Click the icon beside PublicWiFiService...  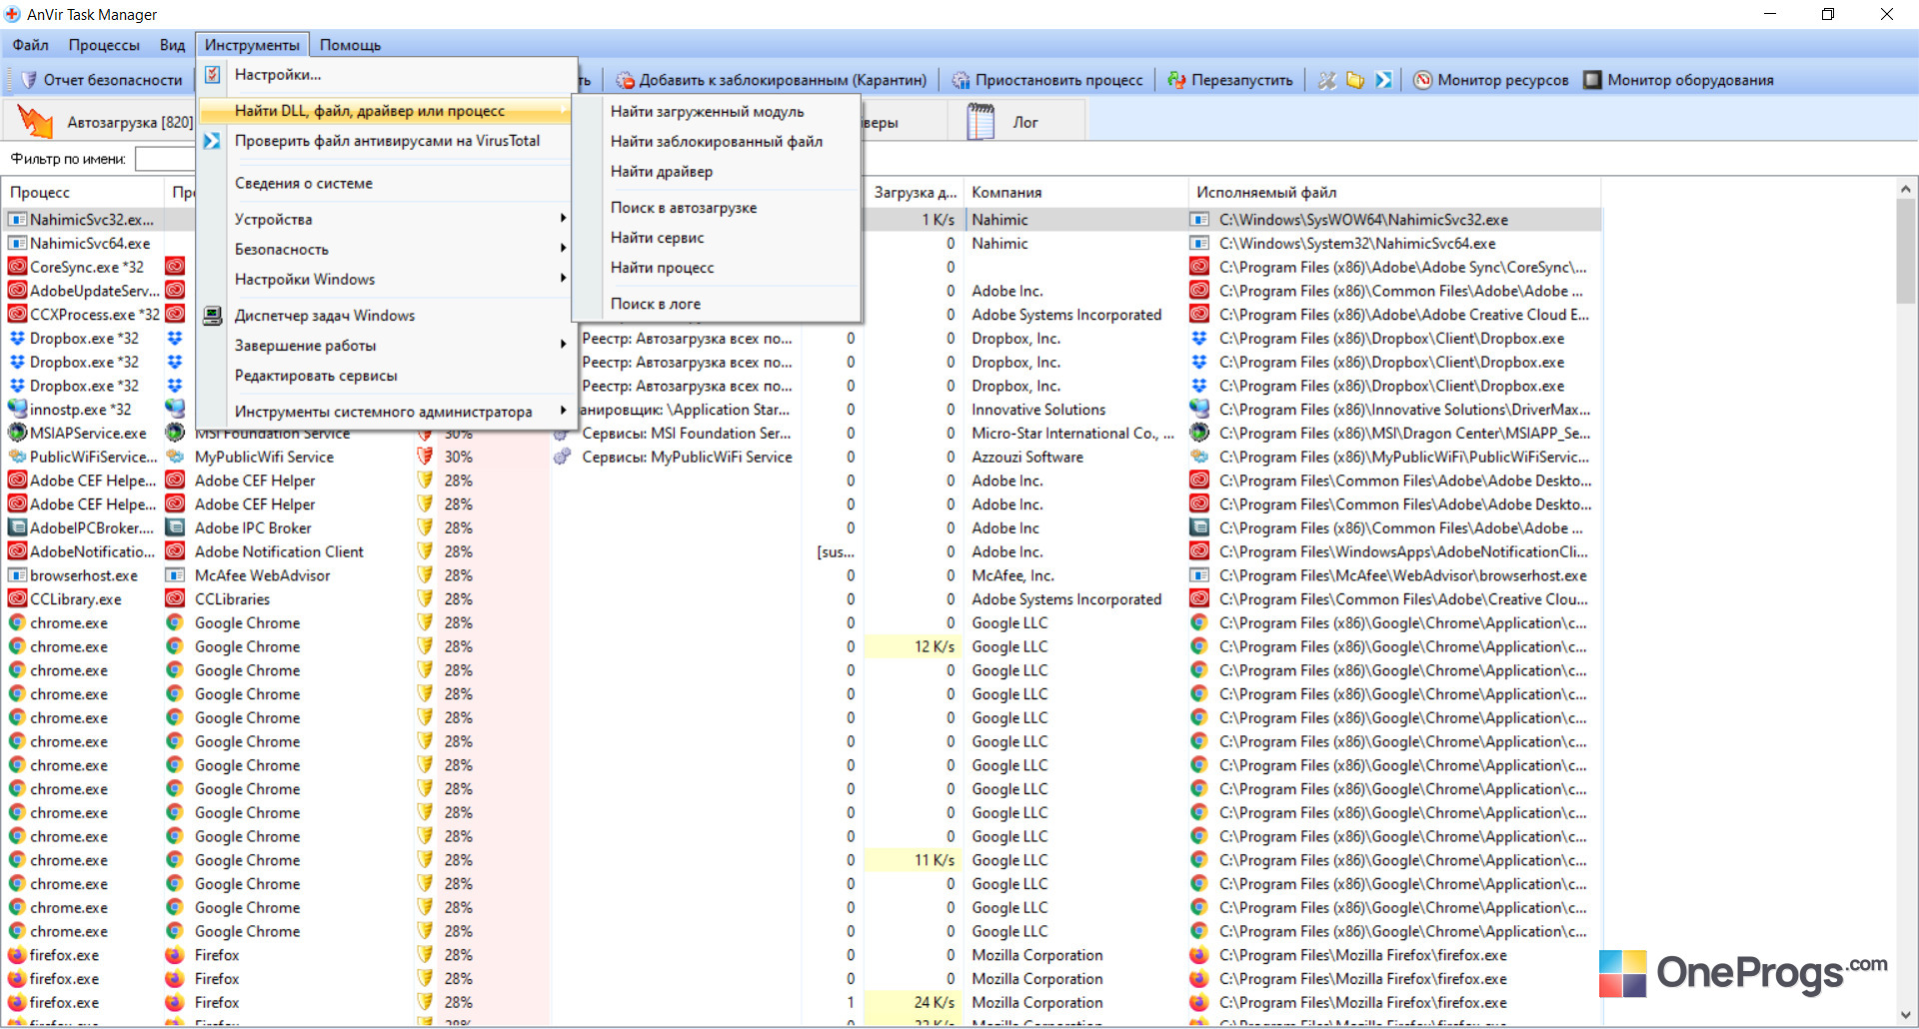pos(17,458)
